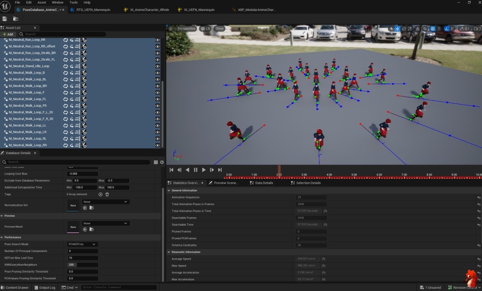
Task: Switch to the Selection Details tab
Action: (308, 183)
